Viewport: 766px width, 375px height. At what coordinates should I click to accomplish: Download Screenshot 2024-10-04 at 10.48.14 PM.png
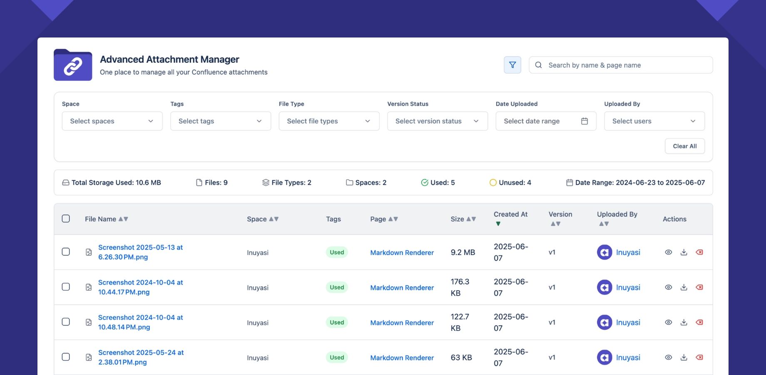[684, 322]
